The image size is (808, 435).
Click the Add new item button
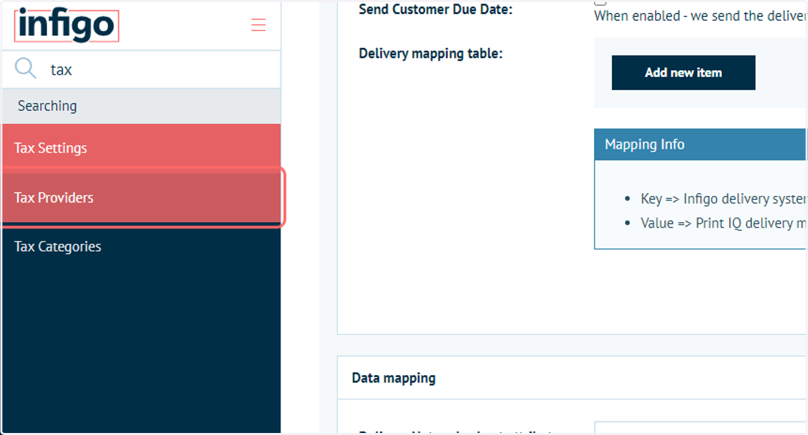(x=683, y=73)
